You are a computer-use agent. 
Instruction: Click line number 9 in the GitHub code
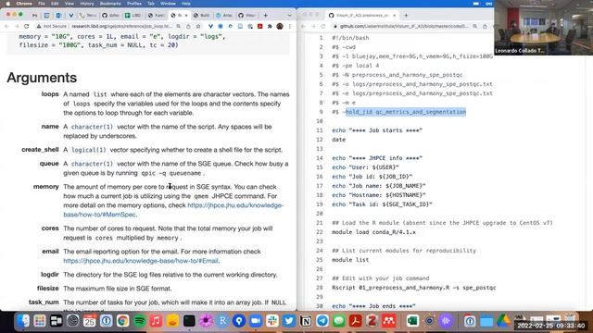[x=321, y=112]
